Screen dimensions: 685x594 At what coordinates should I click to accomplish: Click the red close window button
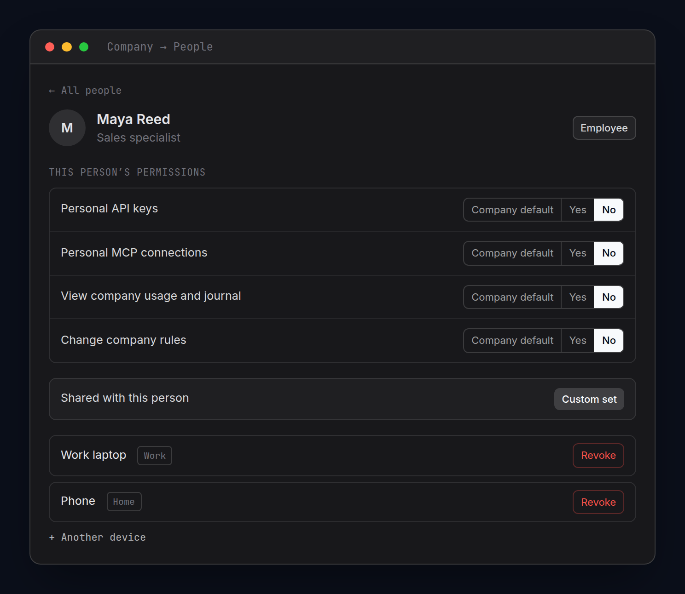coord(50,47)
